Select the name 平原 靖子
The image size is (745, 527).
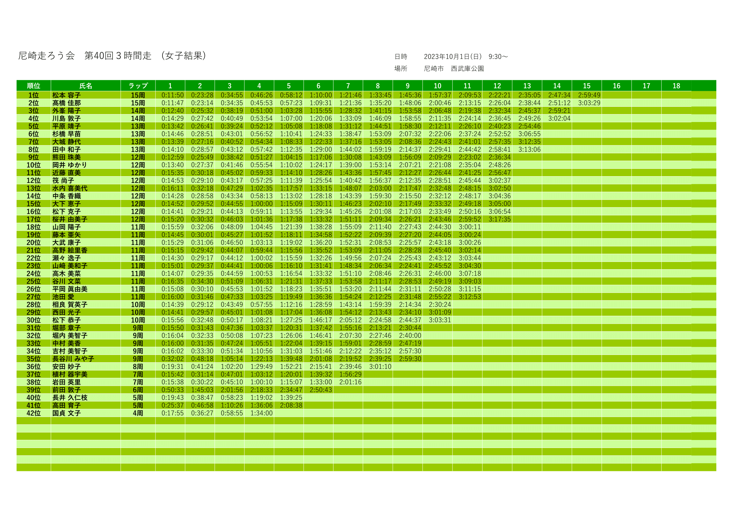click(67, 126)
